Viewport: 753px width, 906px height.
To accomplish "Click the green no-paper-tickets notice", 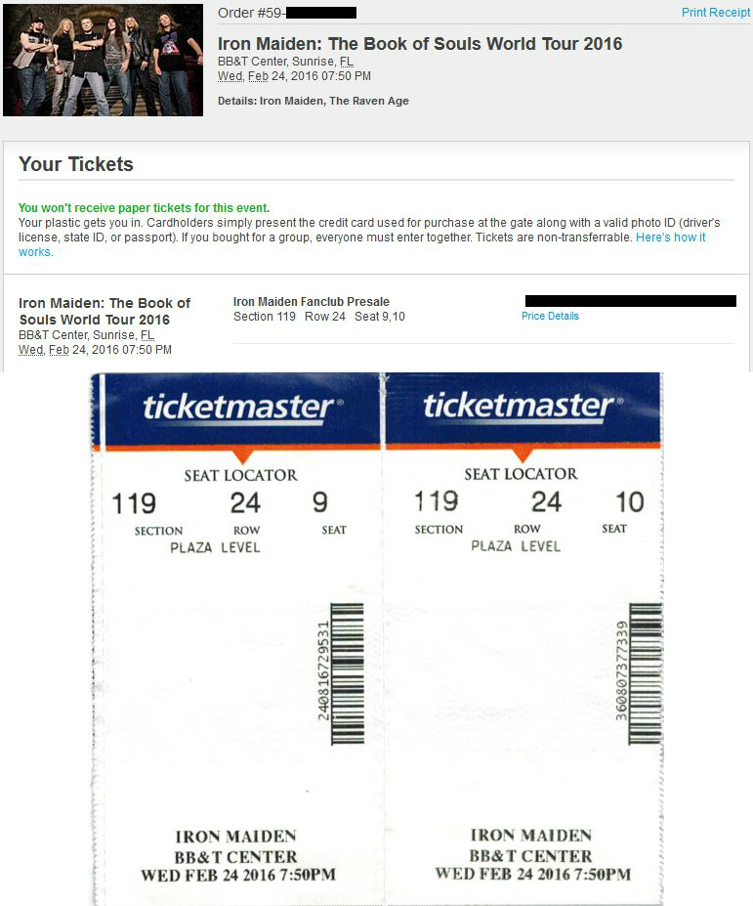I will click(x=144, y=208).
